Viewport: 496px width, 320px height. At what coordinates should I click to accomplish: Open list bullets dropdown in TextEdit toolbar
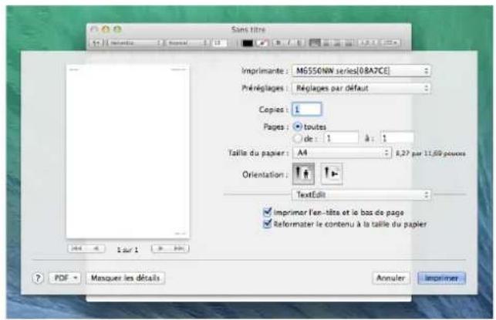(x=390, y=42)
